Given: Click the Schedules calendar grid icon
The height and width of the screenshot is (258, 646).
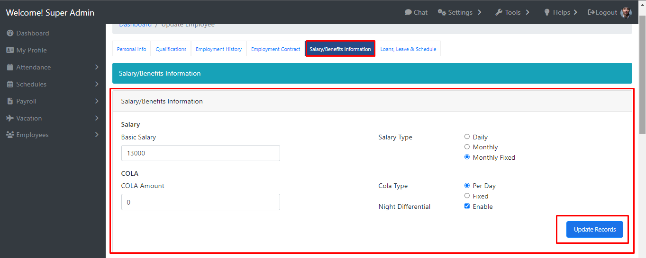Looking at the screenshot, I should pyautogui.click(x=10, y=84).
